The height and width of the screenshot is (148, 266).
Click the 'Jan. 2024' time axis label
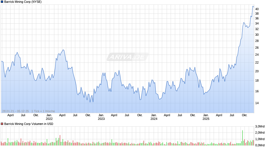coord(154,117)
